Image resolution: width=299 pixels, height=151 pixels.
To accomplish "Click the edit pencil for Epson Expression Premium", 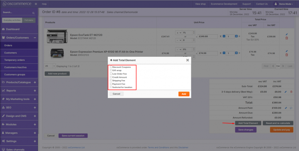I will click(x=287, y=51).
